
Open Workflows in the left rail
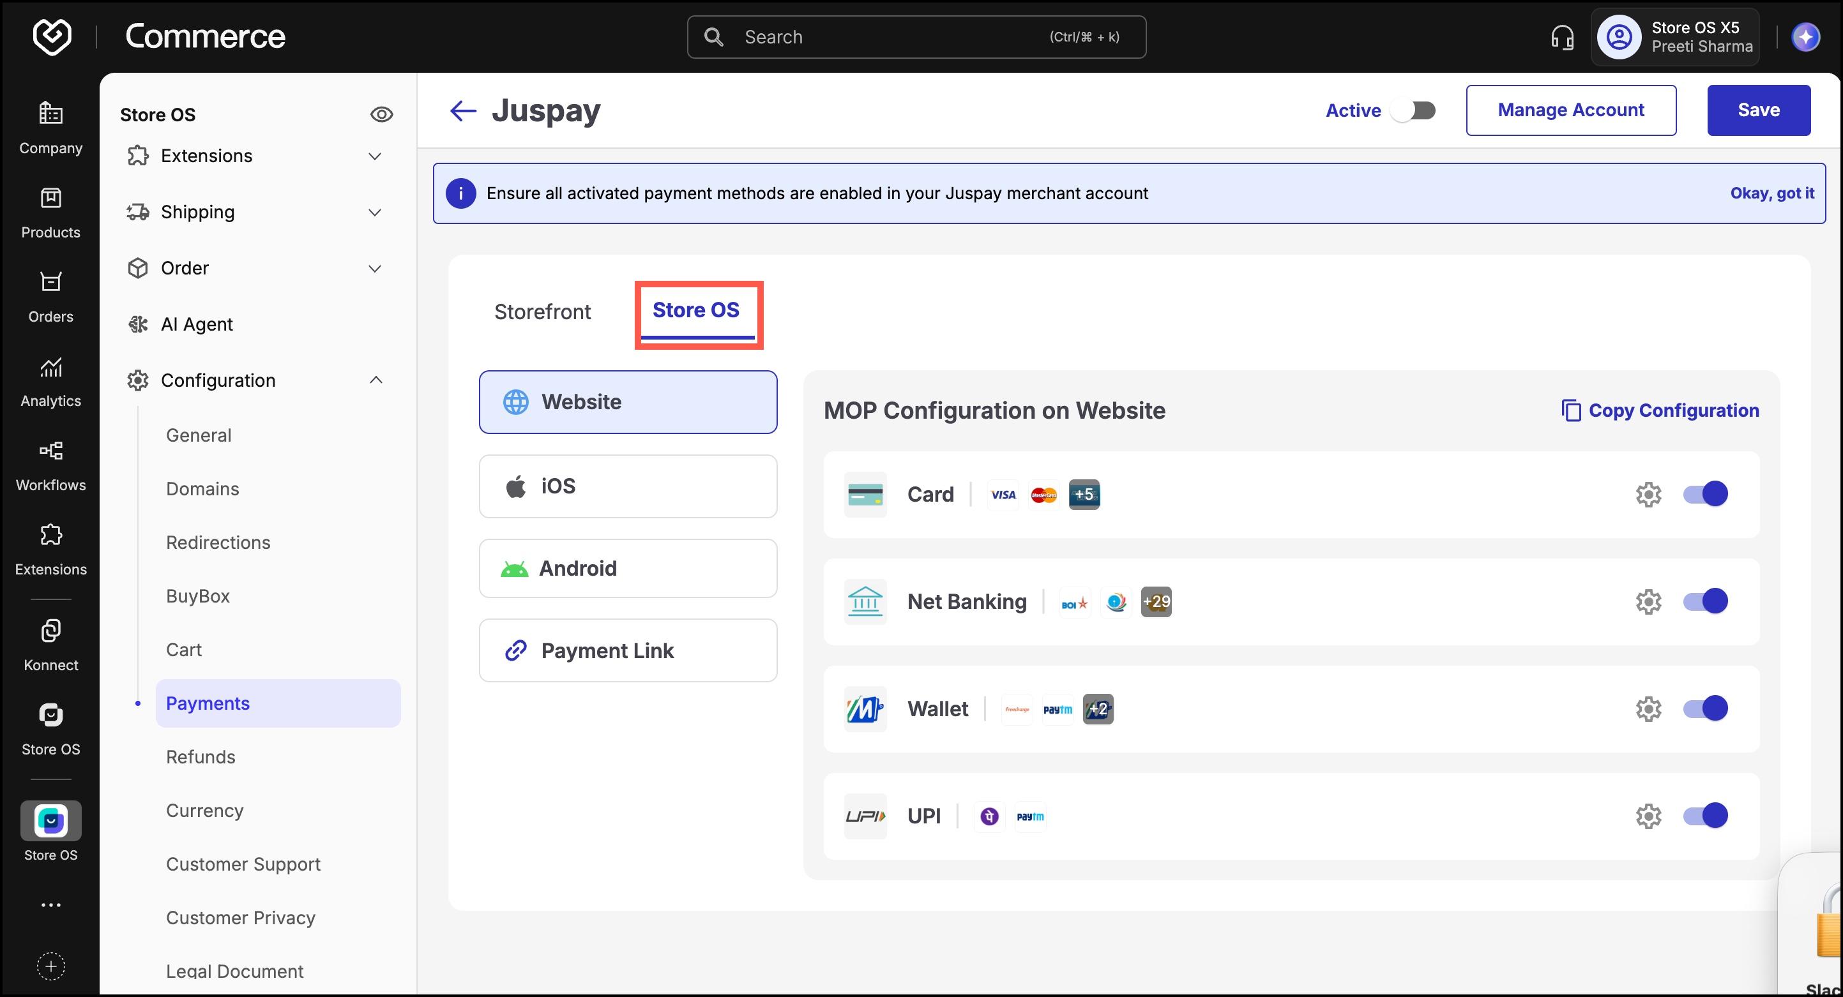point(51,465)
